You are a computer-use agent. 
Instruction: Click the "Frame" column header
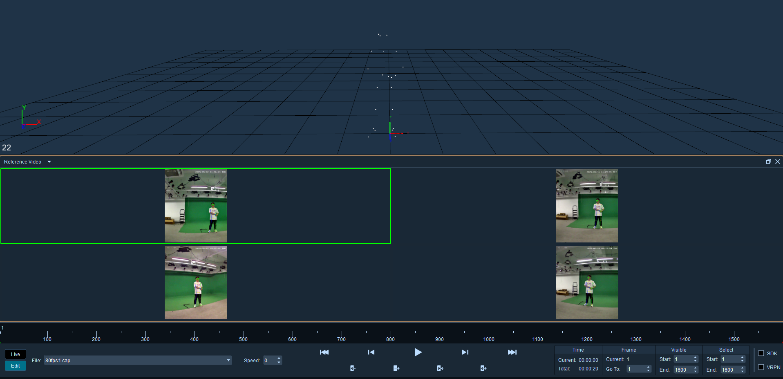629,350
